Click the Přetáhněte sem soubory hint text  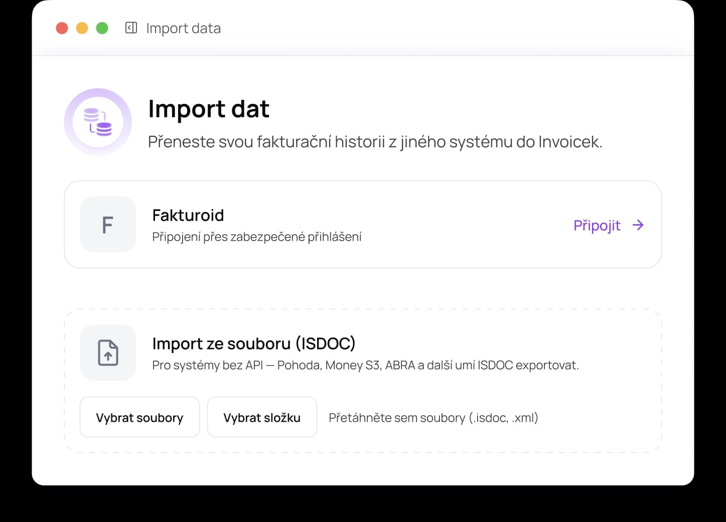coord(433,418)
